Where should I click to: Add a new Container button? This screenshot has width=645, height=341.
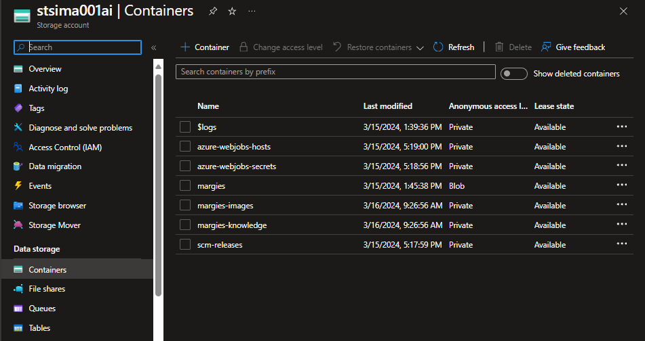(205, 47)
